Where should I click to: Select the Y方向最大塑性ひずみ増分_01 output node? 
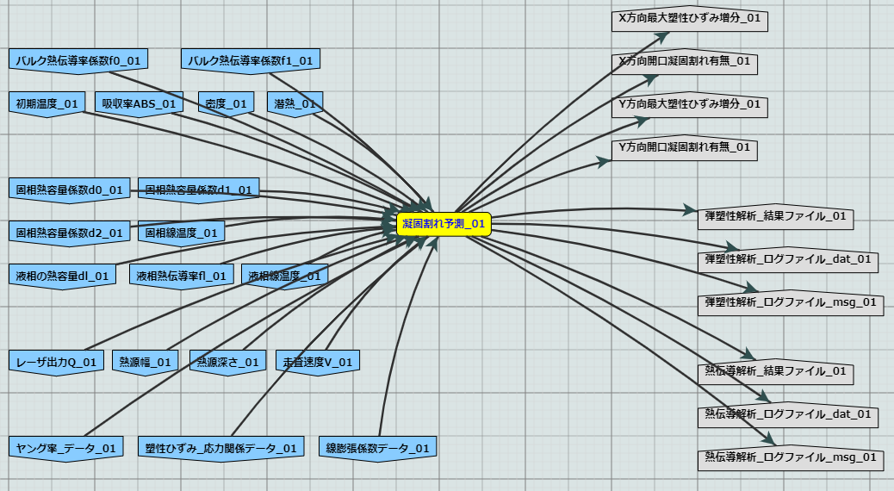tap(690, 105)
